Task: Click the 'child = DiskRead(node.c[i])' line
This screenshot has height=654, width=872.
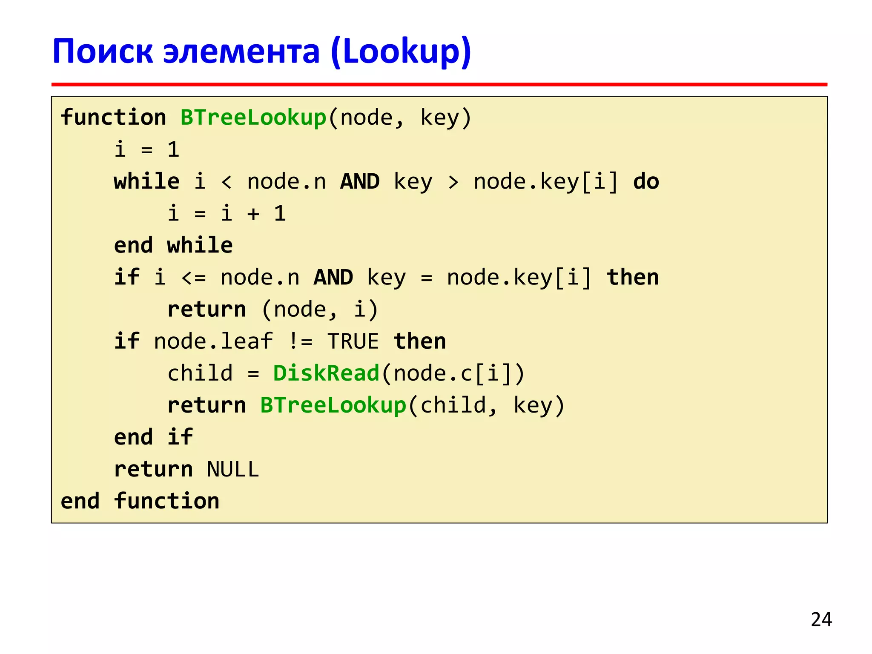Action: click(x=346, y=373)
